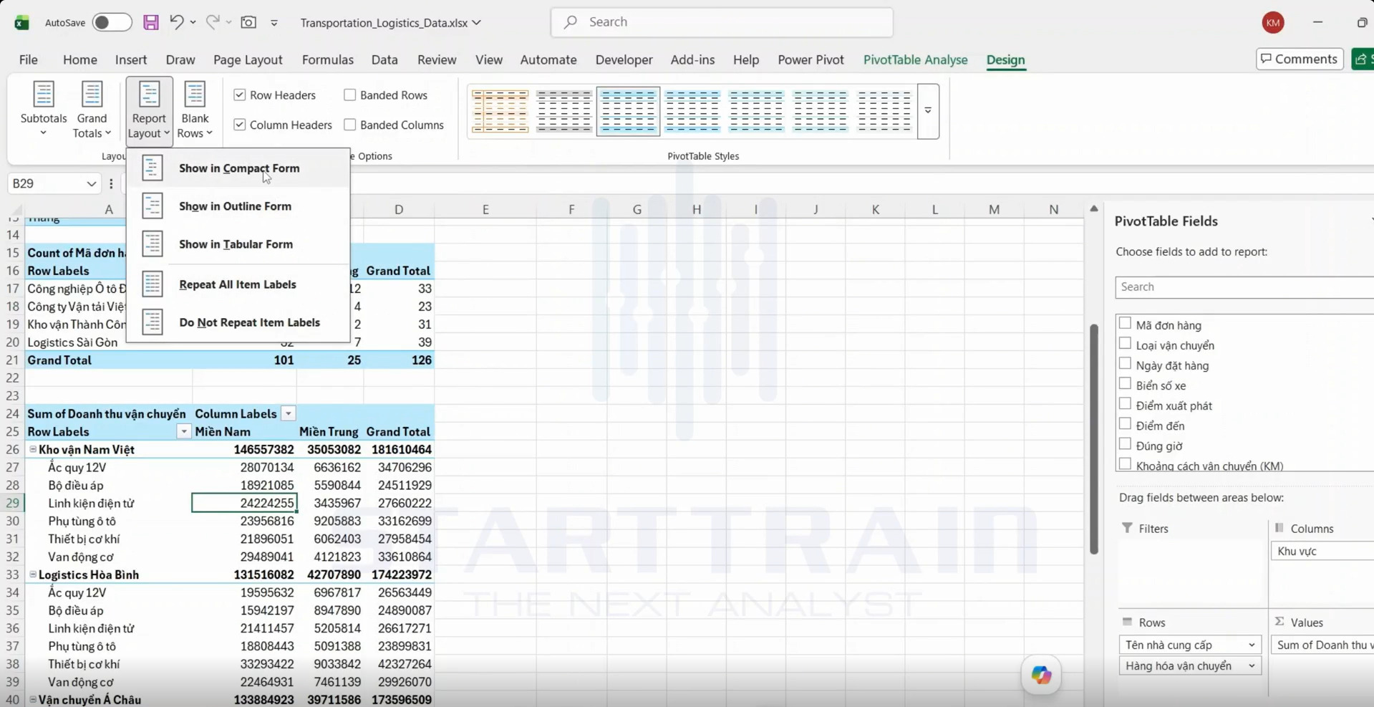Check the Biển số xe field
1374x707 pixels.
coord(1125,384)
